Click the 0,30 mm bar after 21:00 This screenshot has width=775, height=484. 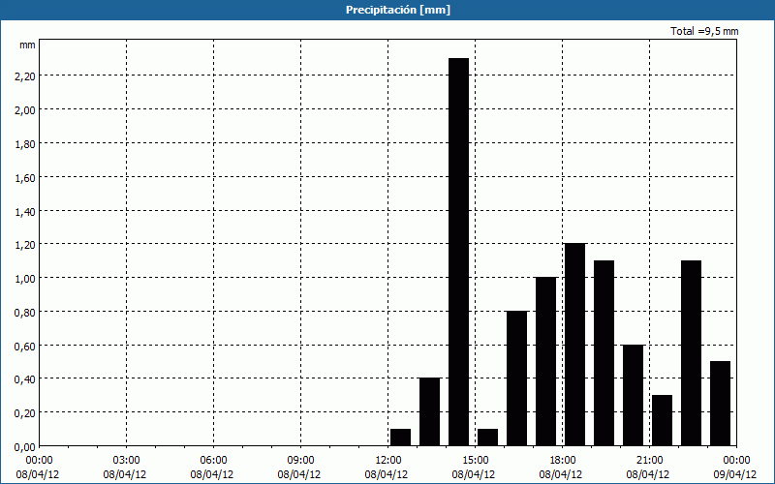pos(663,420)
